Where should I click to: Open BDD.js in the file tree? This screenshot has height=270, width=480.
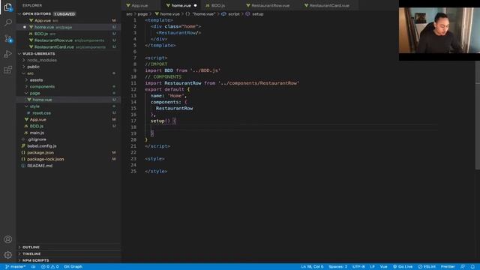(x=68, y=126)
